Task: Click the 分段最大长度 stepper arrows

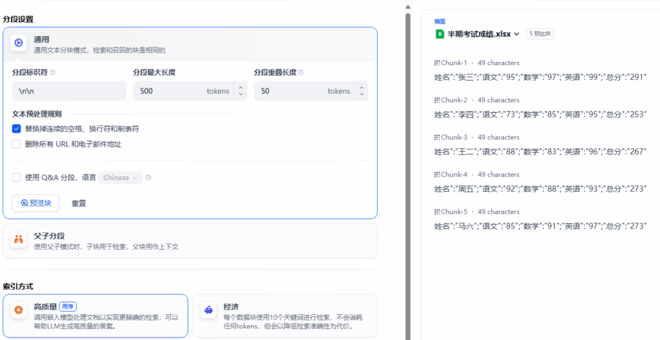Action: coord(240,91)
